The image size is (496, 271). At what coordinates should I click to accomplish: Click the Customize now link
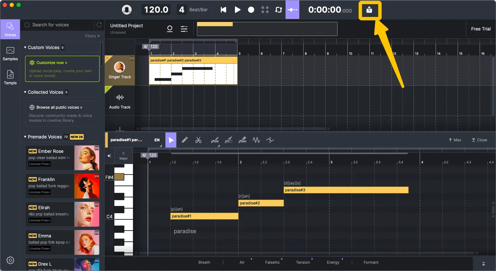51,62
